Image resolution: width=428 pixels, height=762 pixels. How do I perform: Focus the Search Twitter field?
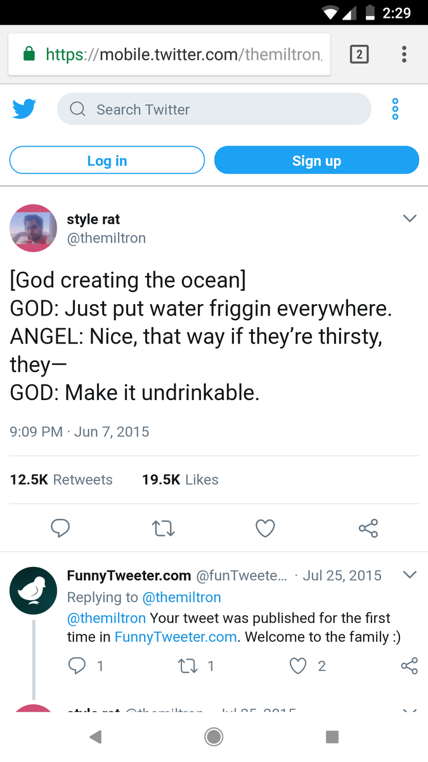pos(214,109)
